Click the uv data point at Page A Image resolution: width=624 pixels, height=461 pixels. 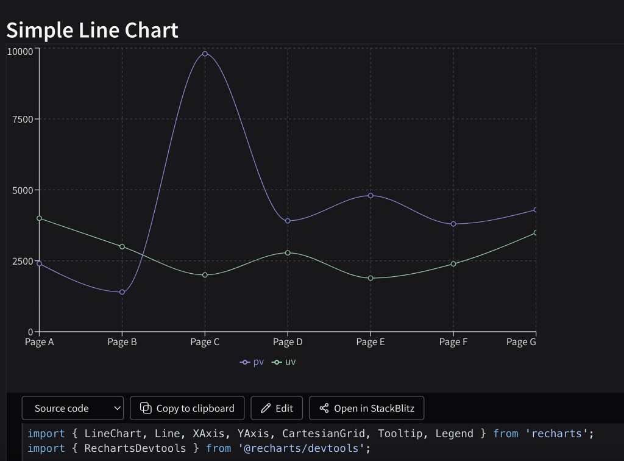point(40,218)
